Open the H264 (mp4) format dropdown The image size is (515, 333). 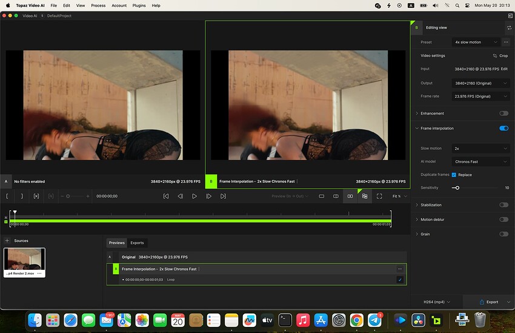click(437, 302)
